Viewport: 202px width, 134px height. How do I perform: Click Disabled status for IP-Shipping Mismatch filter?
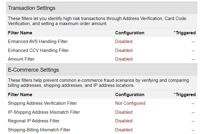(x=124, y=112)
